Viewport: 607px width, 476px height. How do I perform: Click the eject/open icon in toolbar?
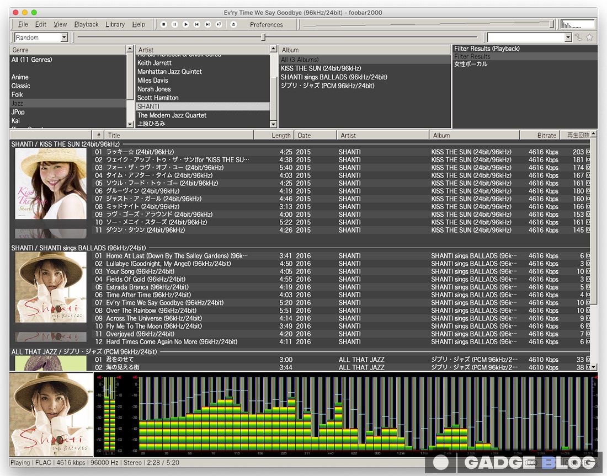tap(233, 24)
